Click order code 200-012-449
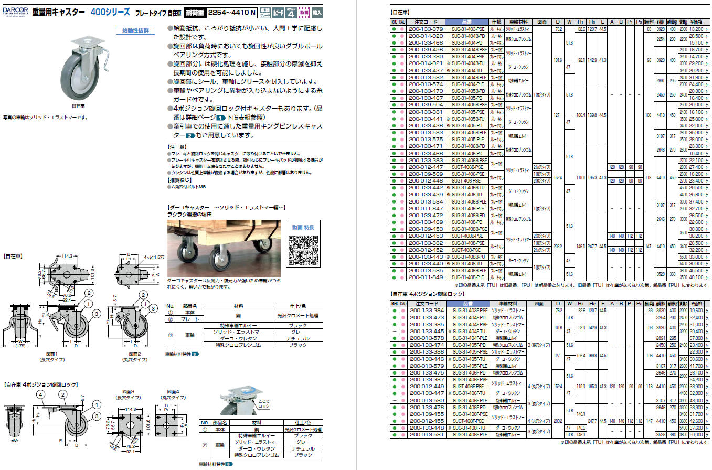Viewport: 712px width, 470px height. pos(426,386)
